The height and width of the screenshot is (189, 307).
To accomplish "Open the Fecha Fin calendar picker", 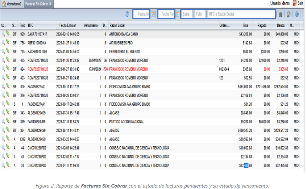I will point(177,14).
